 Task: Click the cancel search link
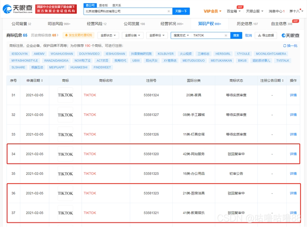coord(248,35)
